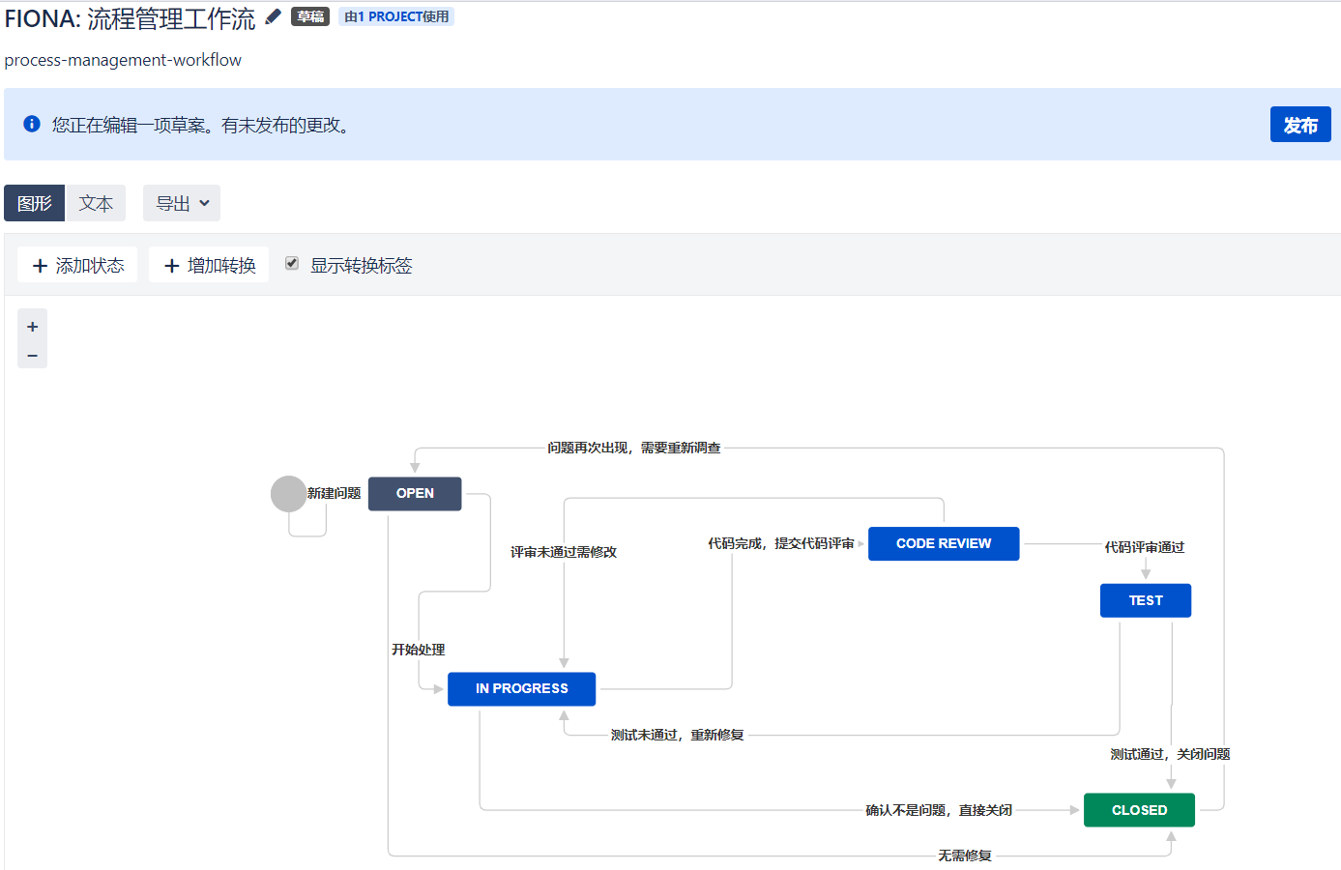Click the 开始处理 transition label
Screen dimensions: 1341x870
[419, 650]
